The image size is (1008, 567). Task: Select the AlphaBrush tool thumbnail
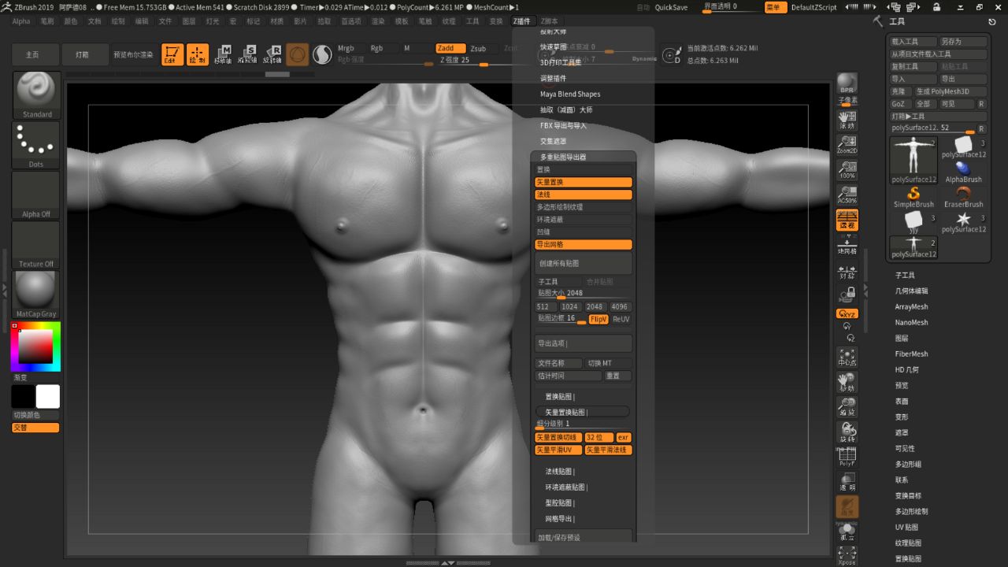(964, 172)
